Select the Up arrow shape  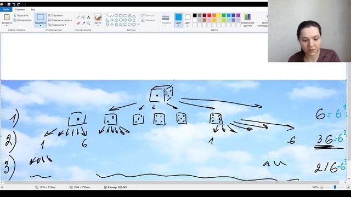click(x=134, y=20)
